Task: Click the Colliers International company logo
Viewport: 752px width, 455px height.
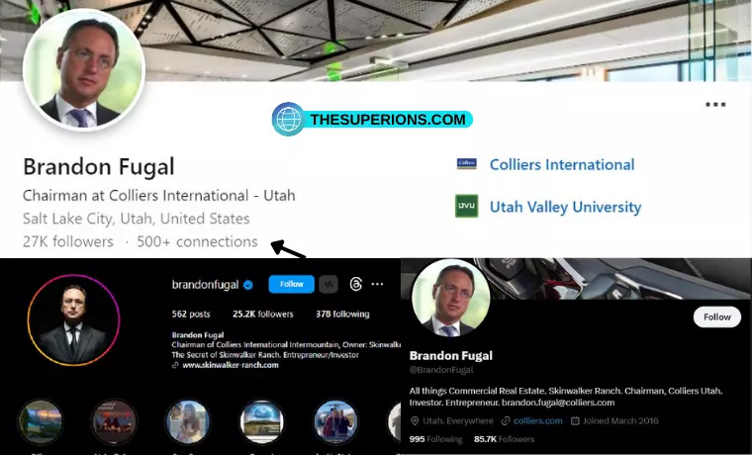Action: (x=466, y=164)
